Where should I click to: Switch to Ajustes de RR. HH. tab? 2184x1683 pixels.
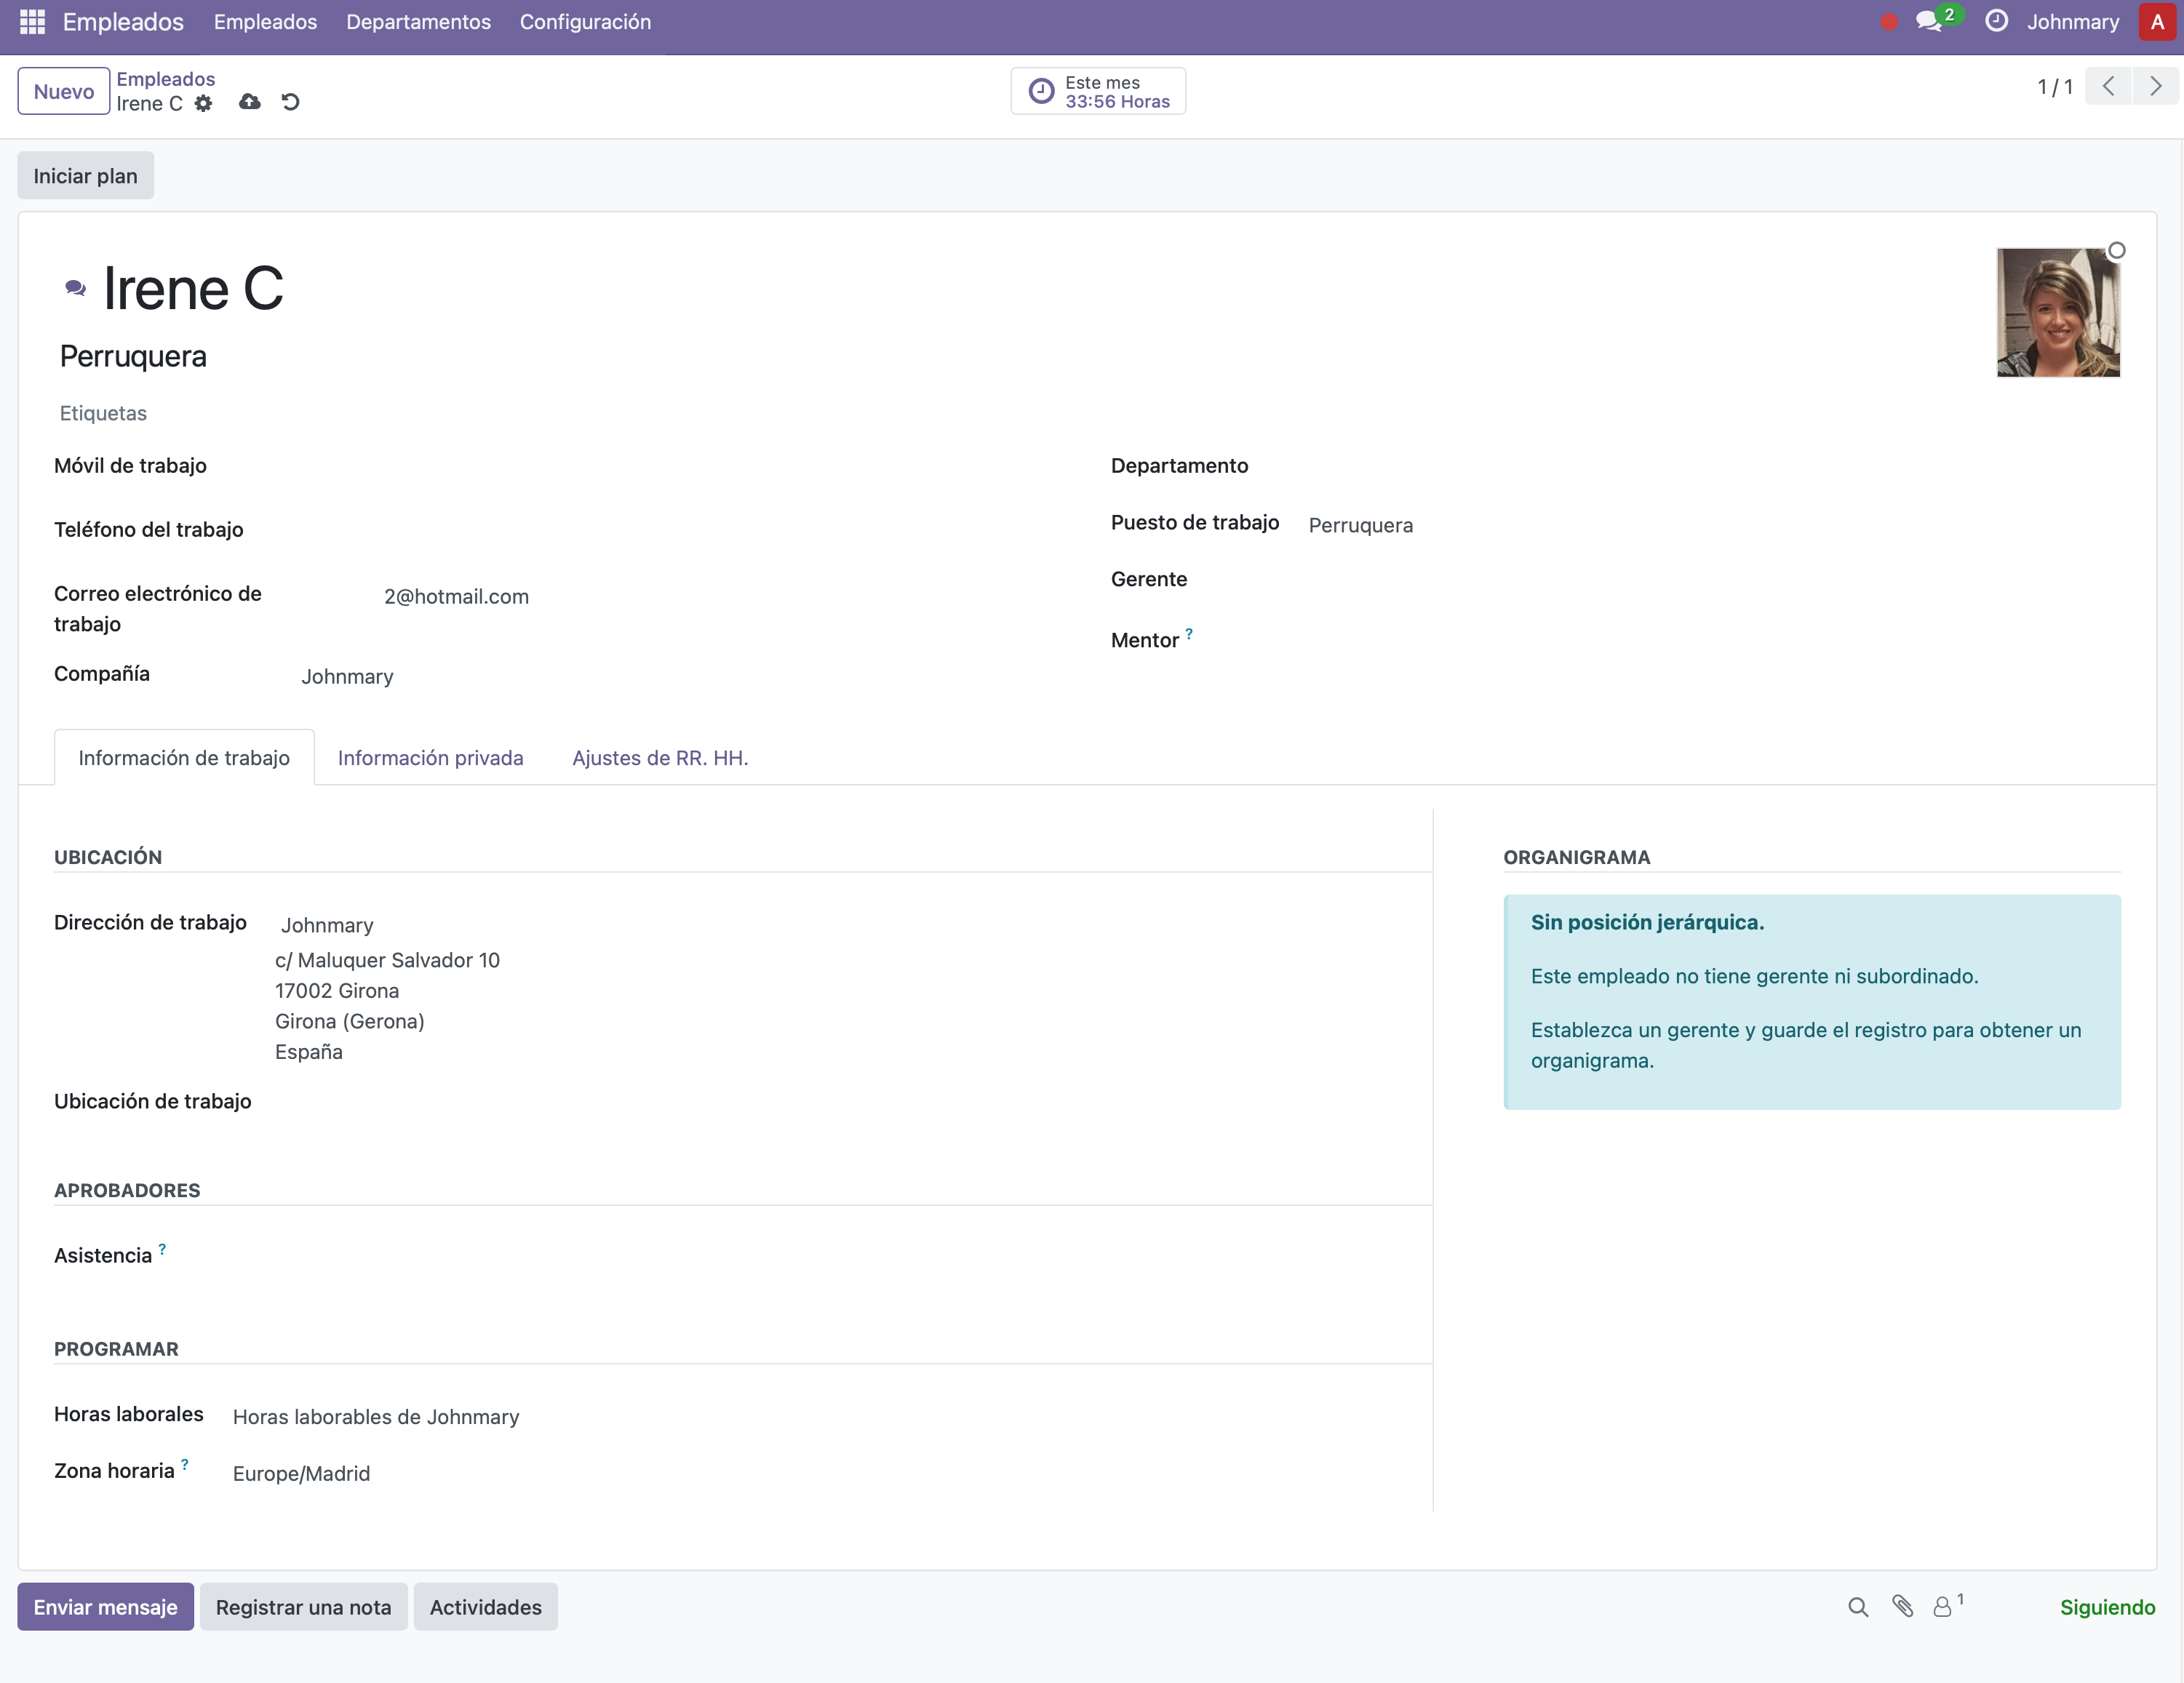(x=660, y=758)
